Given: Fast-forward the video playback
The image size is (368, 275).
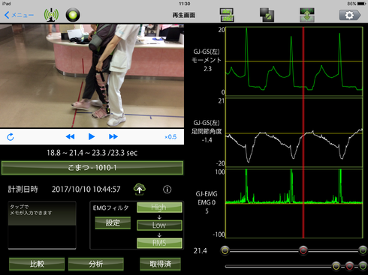Looking at the screenshot, I should coord(113,136).
